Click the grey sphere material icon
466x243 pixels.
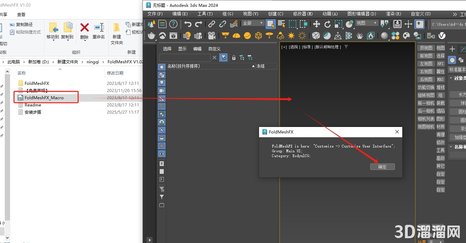tap(384, 36)
